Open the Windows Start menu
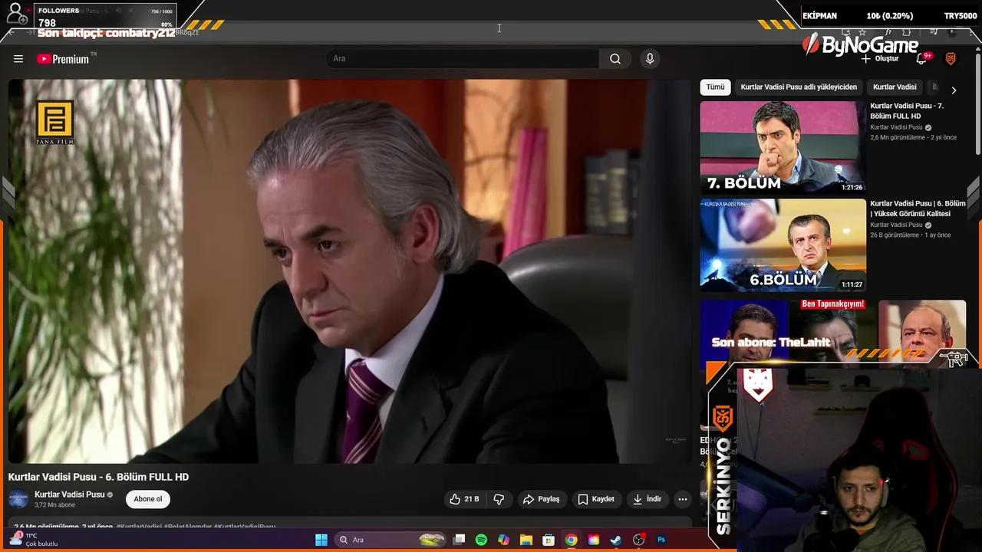Image resolution: width=982 pixels, height=552 pixels. (x=321, y=540)
